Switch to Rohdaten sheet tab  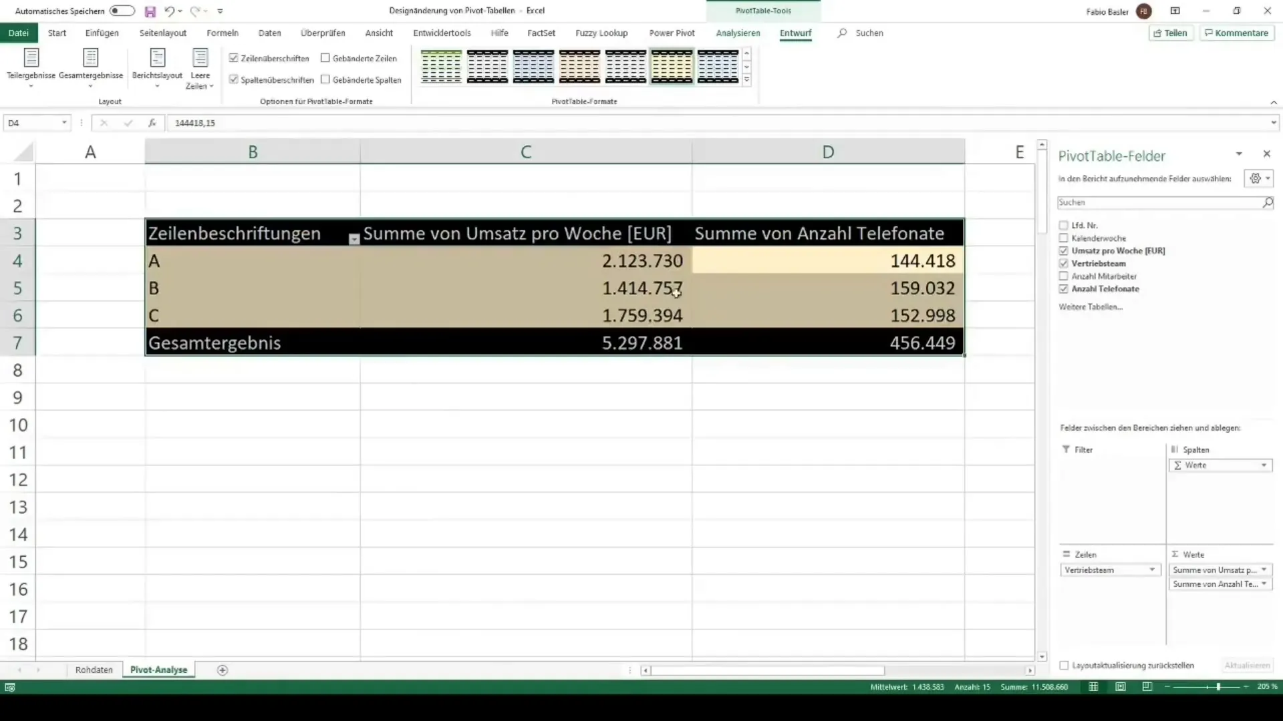[94, 670]
